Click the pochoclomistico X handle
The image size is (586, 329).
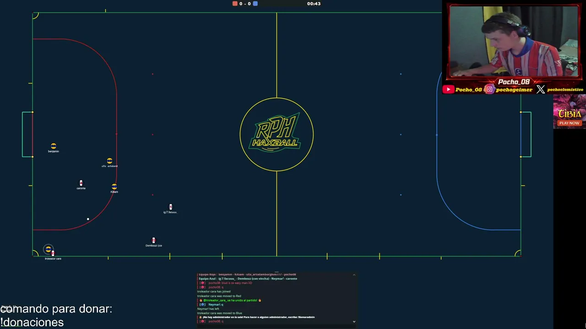pos(565,90)
